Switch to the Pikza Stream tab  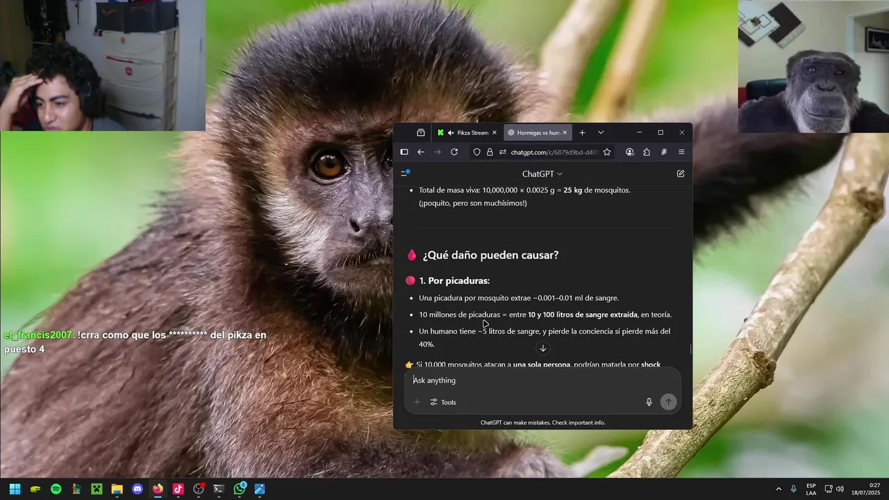point(468,133)
